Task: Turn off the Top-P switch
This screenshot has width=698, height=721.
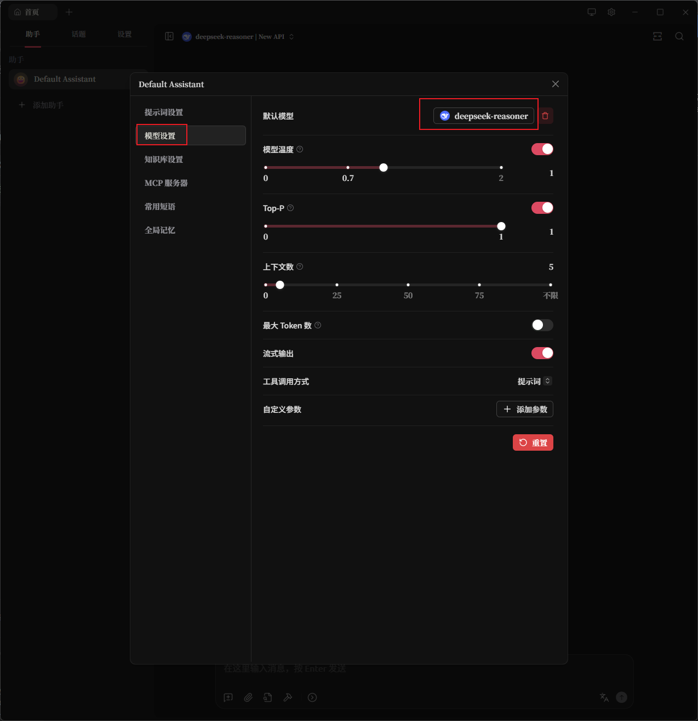Action: pyautogui.click(x=542, y=208)
